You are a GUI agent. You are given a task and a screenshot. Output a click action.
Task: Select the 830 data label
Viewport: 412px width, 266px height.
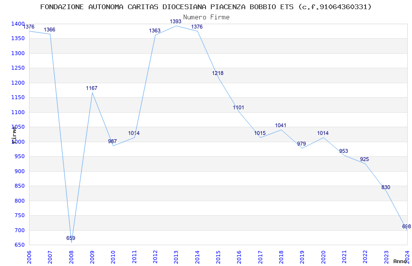pos(386,187)
